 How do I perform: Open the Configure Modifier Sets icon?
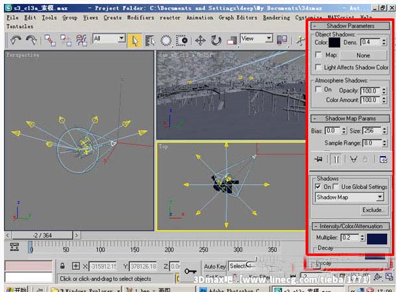(383, 159)
